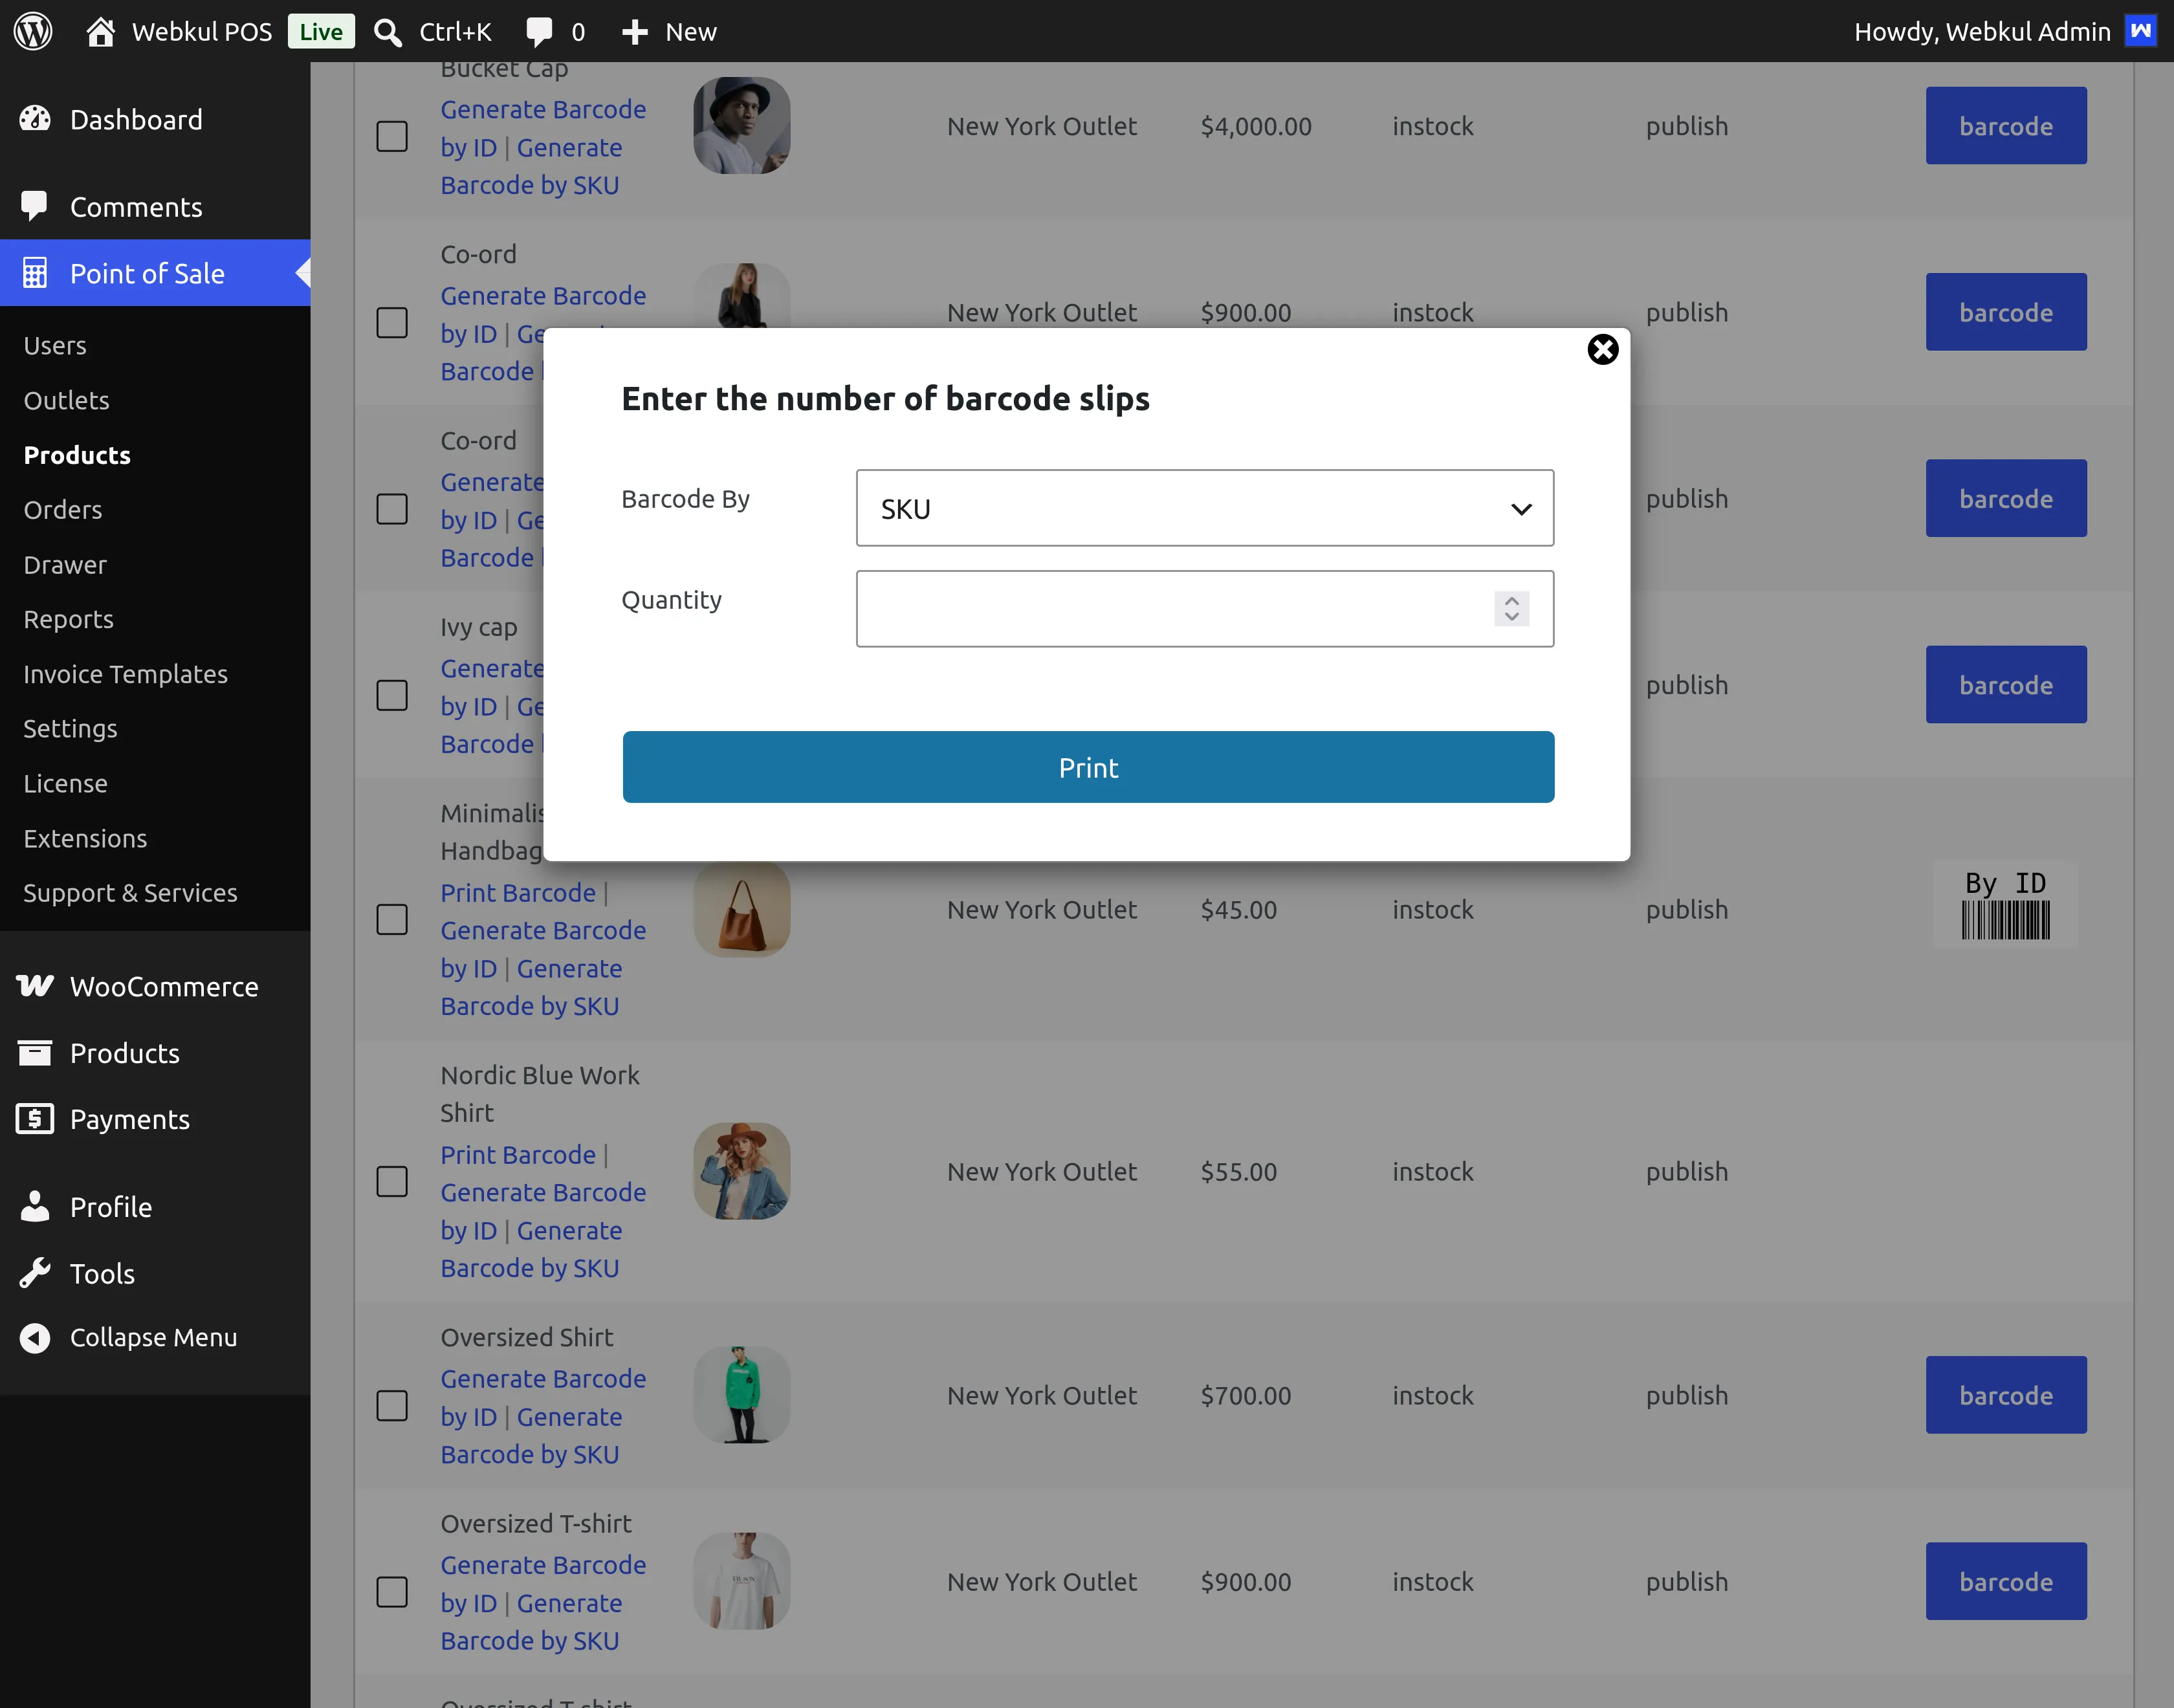
Task: Click the Quantity stepper arrows
Action: (x=1512, y=608)
